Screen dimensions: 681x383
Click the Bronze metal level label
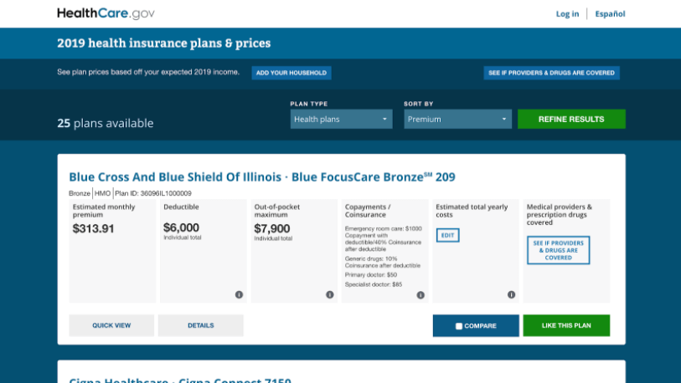coord(80,193)
